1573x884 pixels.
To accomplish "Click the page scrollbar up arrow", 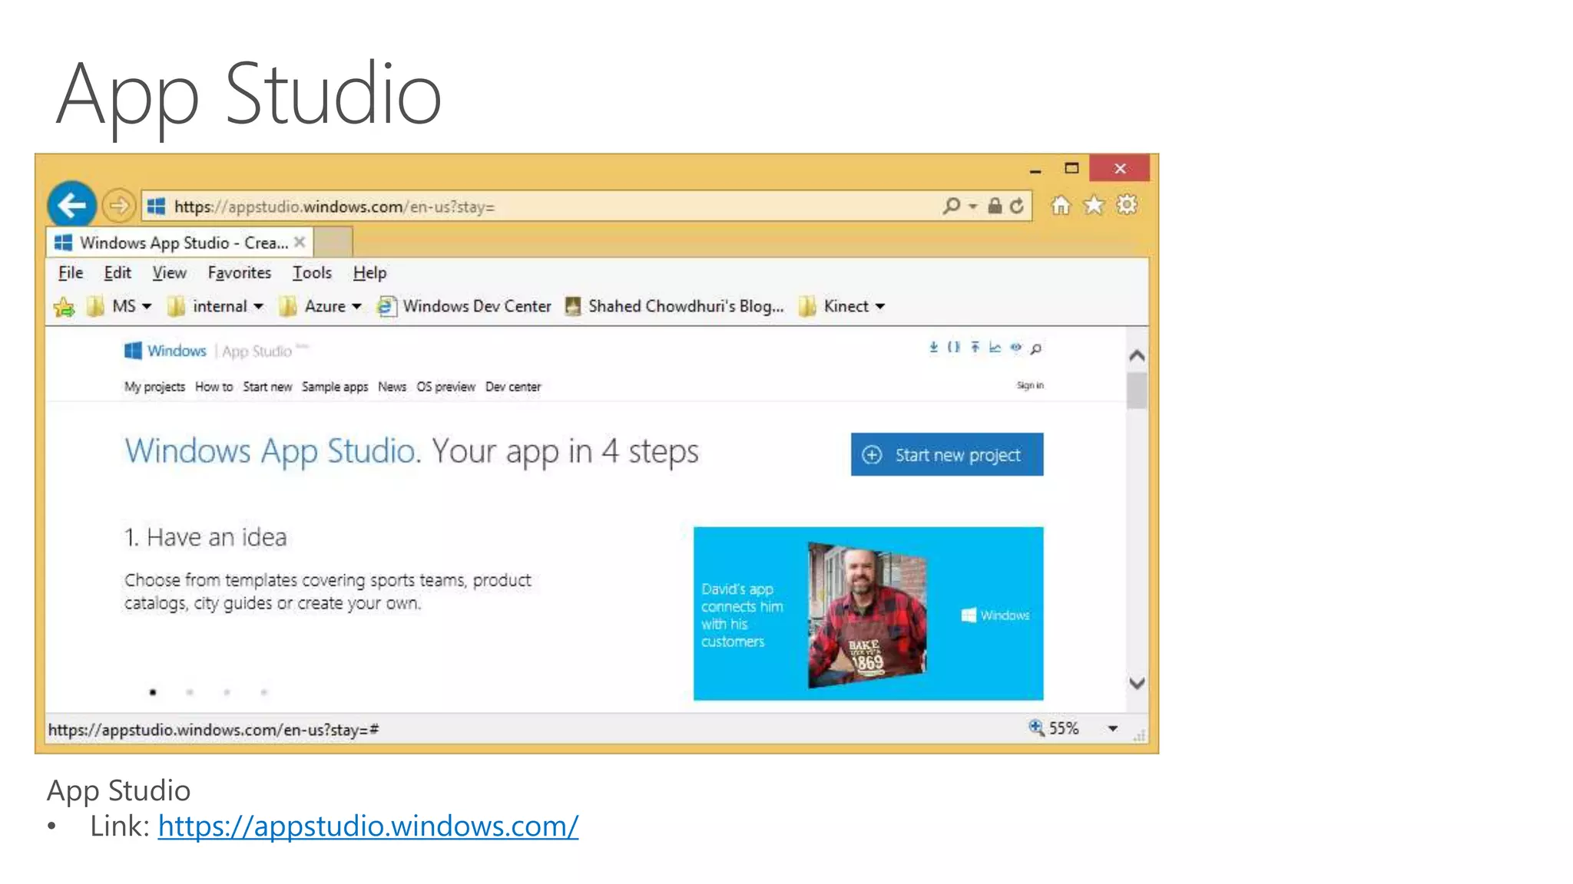I will pos(1138,355).
